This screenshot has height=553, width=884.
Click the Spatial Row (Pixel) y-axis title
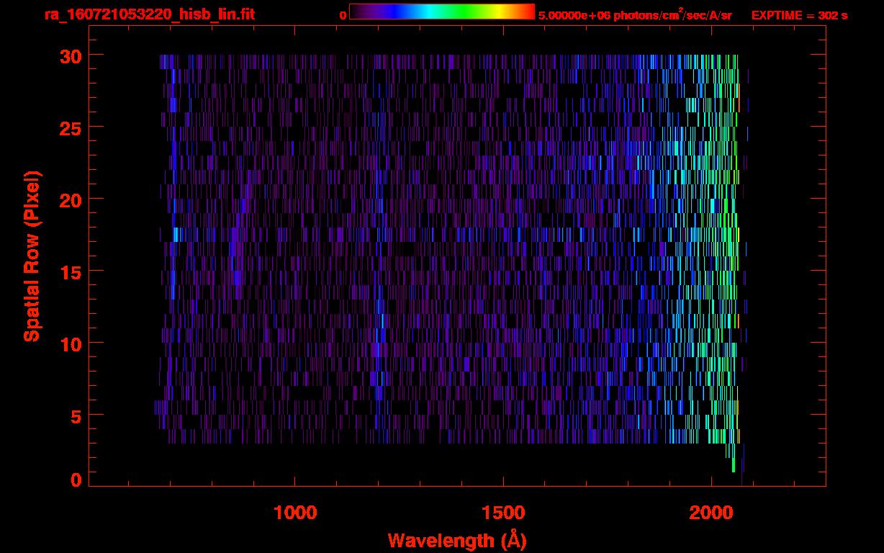click(x=32, y=256)
